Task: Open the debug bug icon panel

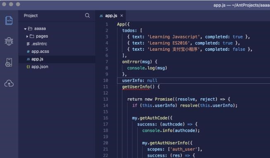Action: click(x=9, y=41)
